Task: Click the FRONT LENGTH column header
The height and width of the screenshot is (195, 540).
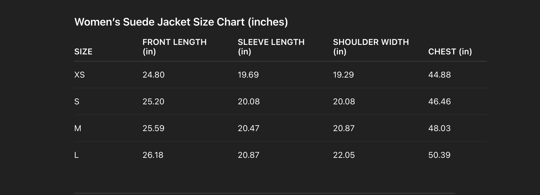Action: [174, 47]
